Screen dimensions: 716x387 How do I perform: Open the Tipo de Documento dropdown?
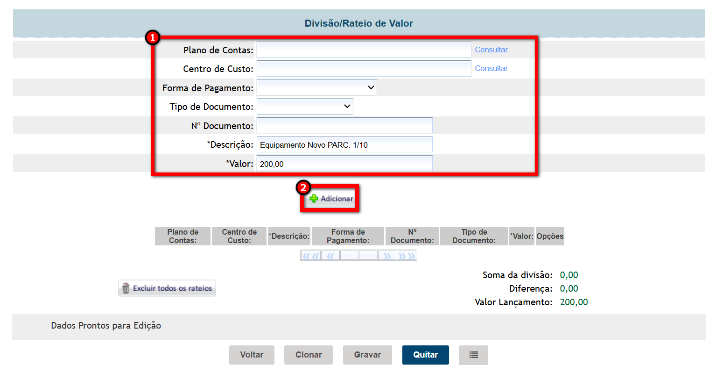[305, 107]
